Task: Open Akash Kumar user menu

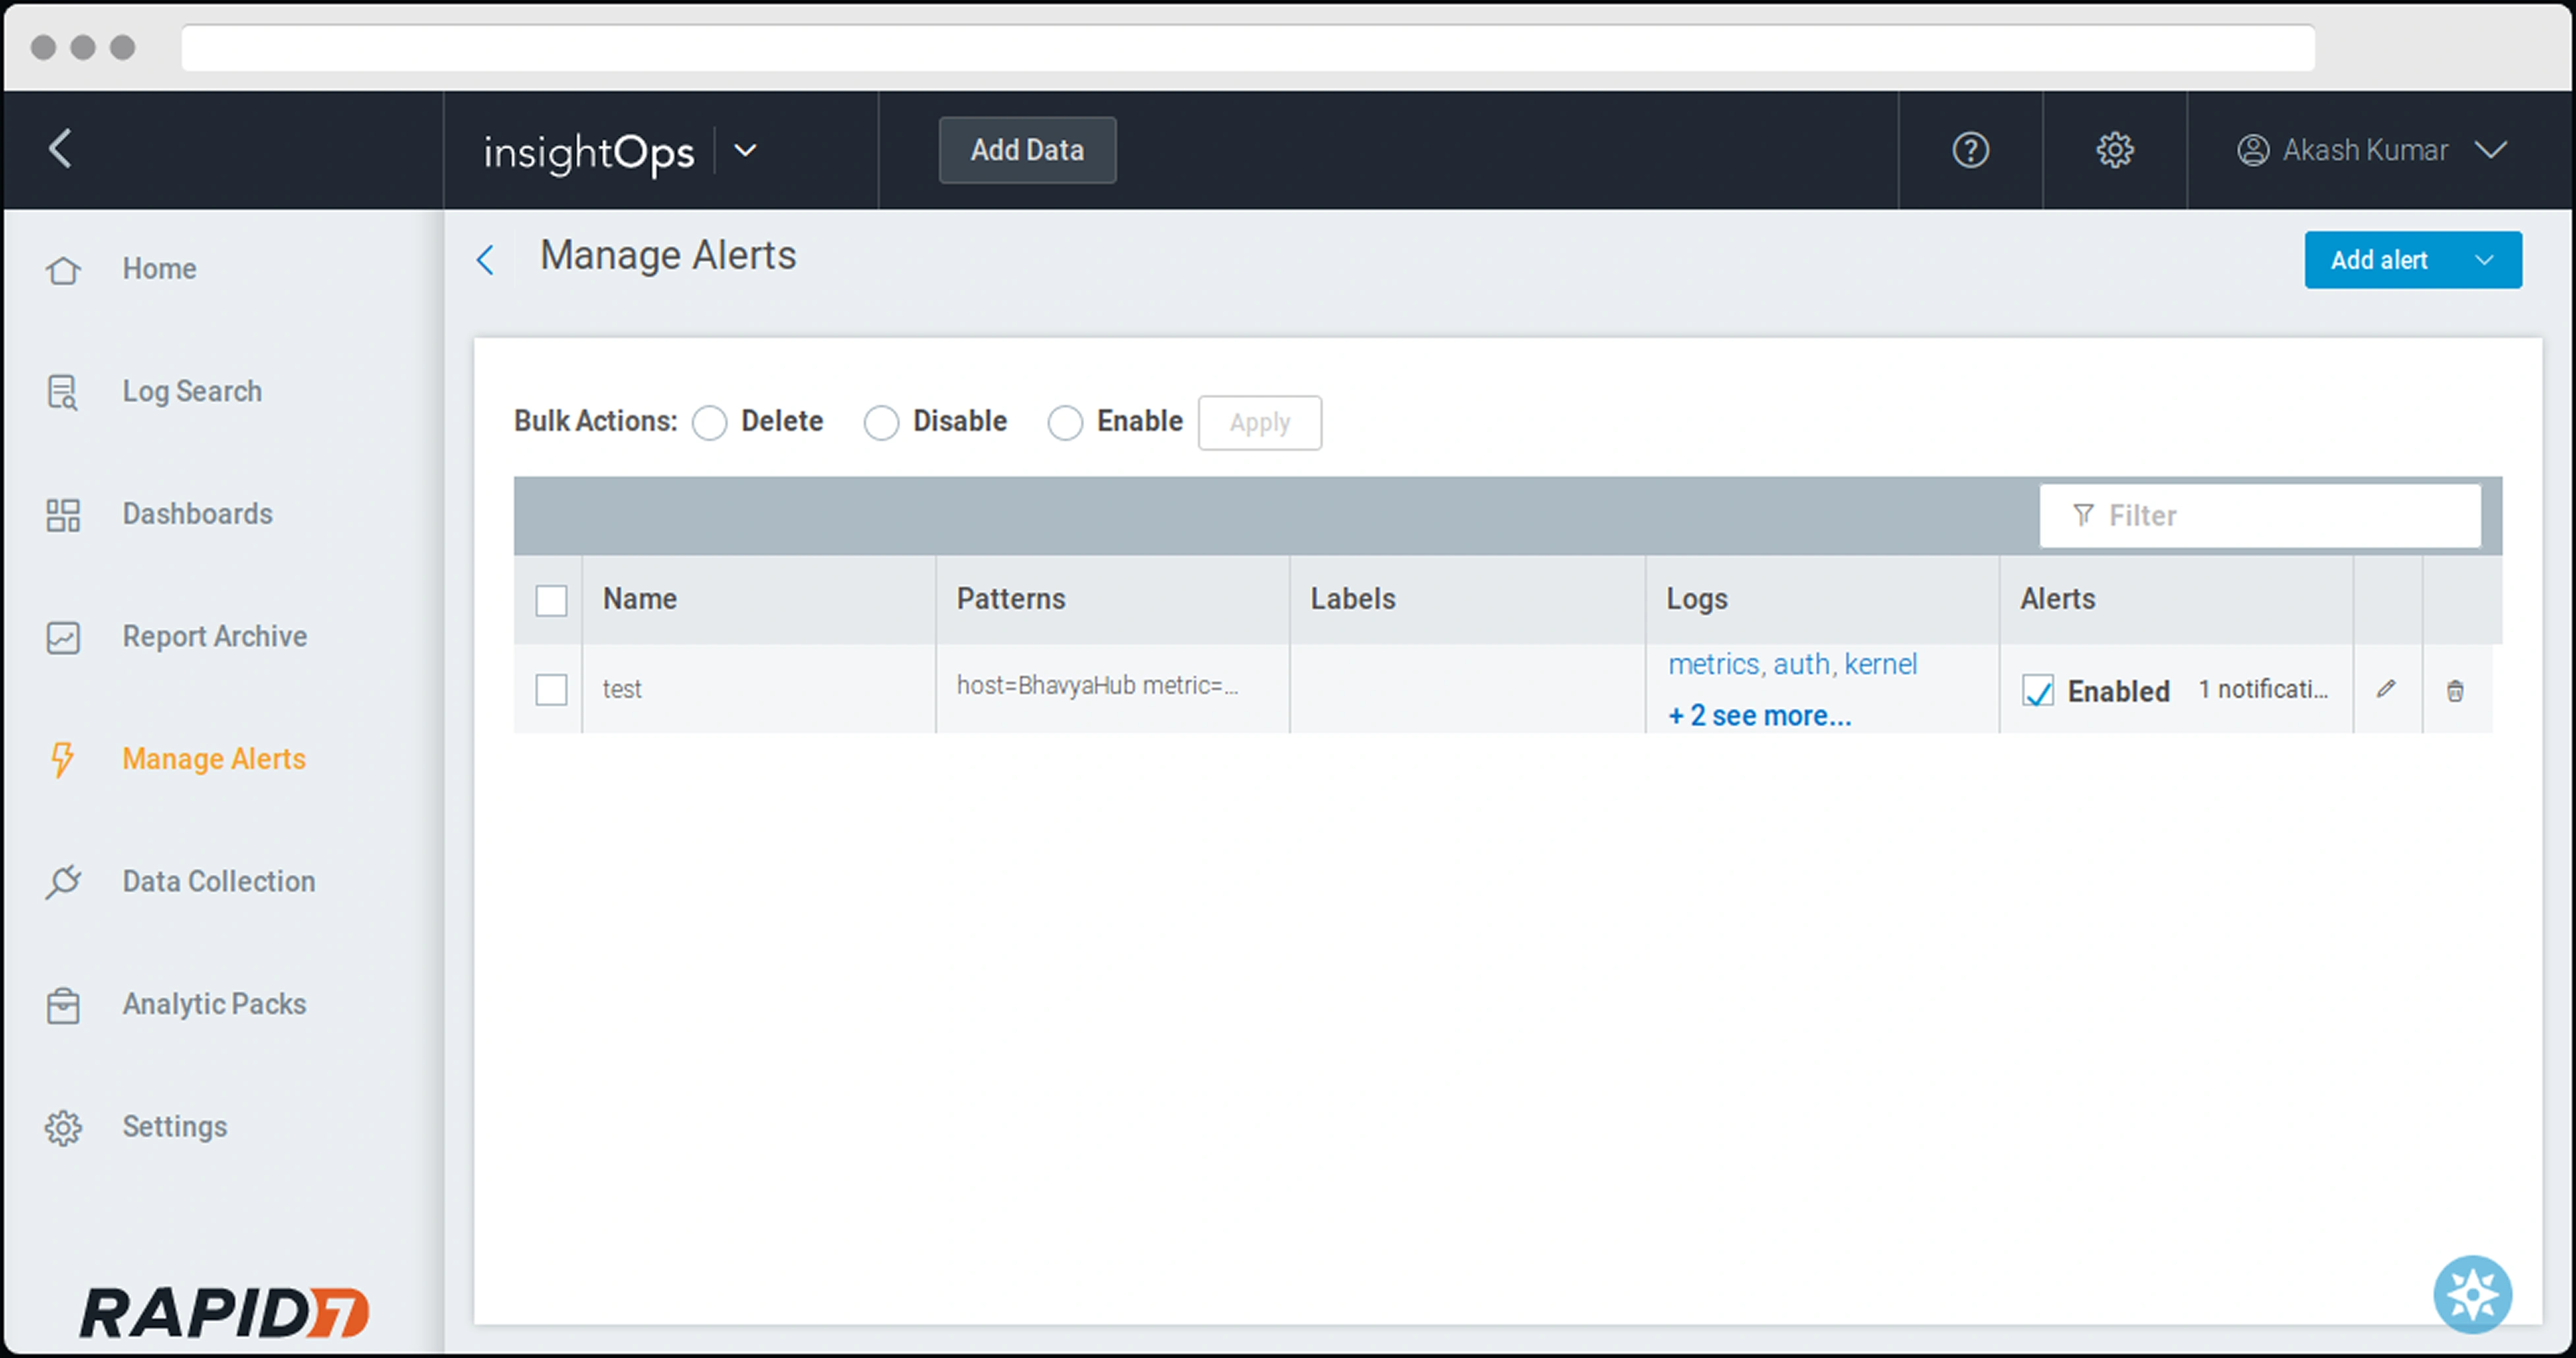Action: 2370,150
